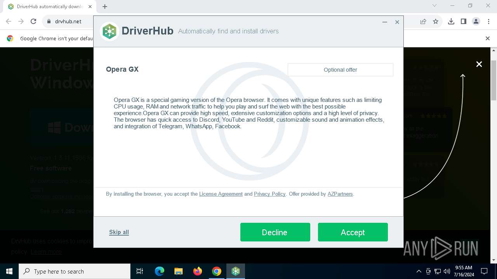Decline the Opera GX offer

[275, 232]
